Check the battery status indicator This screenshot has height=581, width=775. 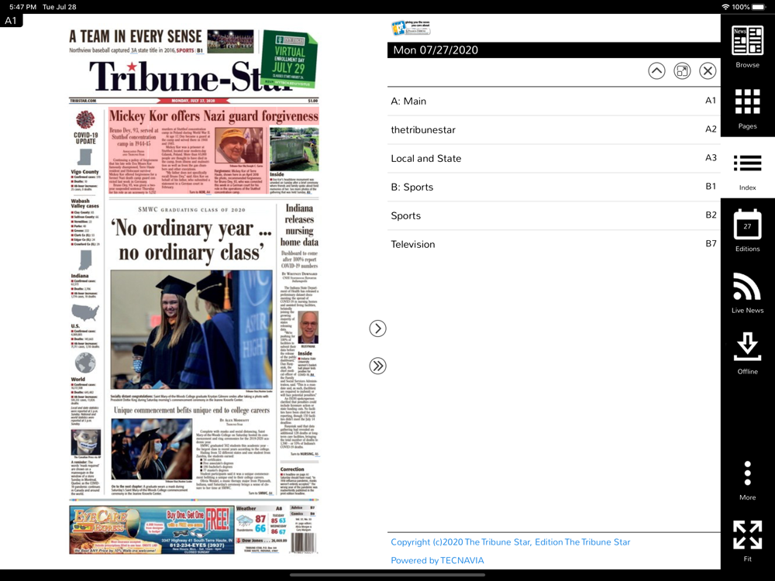[758, 7]
